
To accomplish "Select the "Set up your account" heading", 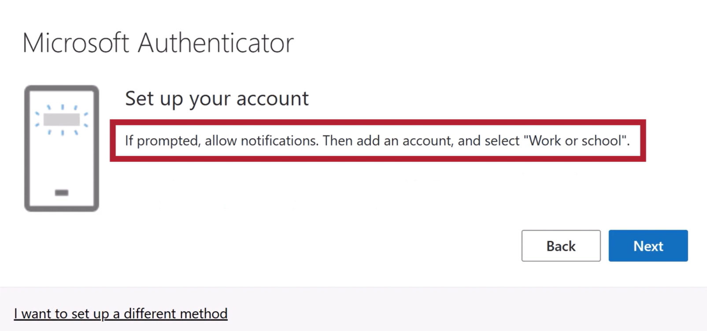I will point(217,98).
